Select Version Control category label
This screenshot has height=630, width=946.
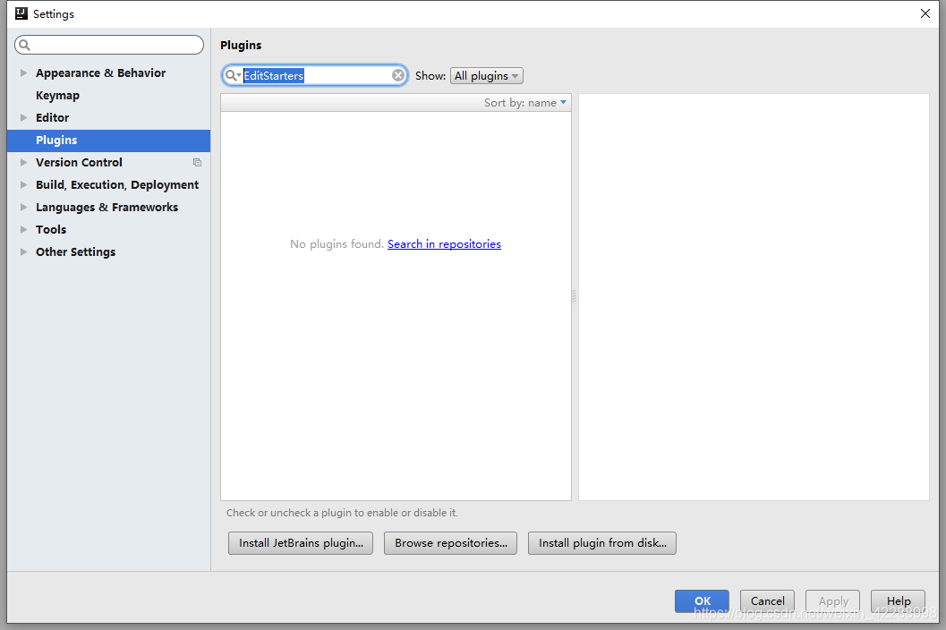point(79,162)
